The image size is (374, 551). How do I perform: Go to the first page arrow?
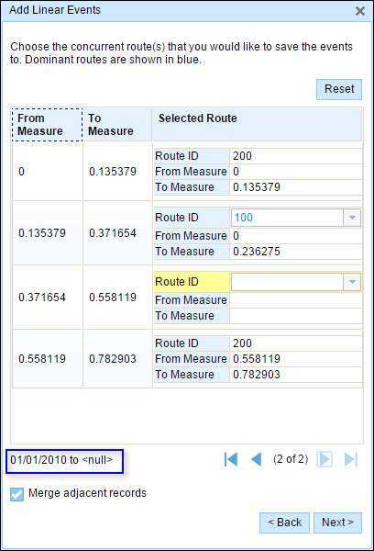(x=231, y=459)
